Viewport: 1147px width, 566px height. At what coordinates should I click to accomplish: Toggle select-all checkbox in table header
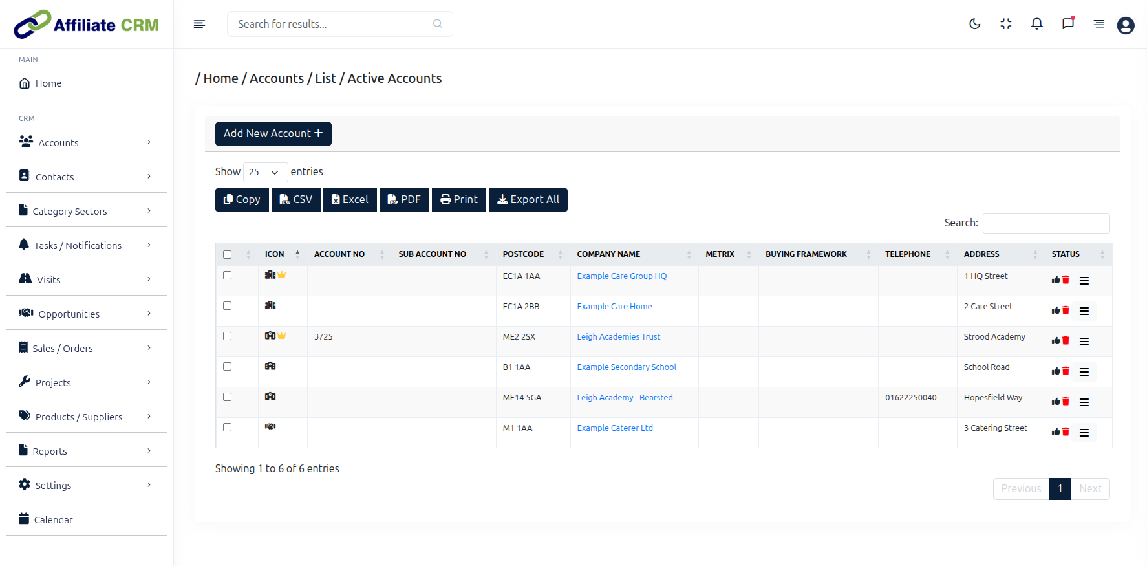tap(227, 254)
